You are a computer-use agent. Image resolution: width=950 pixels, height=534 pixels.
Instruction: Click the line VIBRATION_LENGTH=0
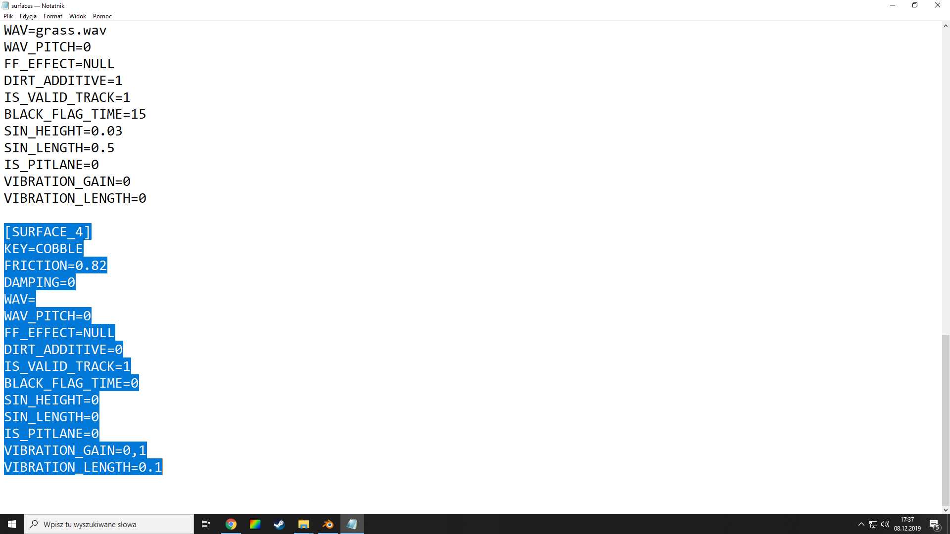point(75,198)
